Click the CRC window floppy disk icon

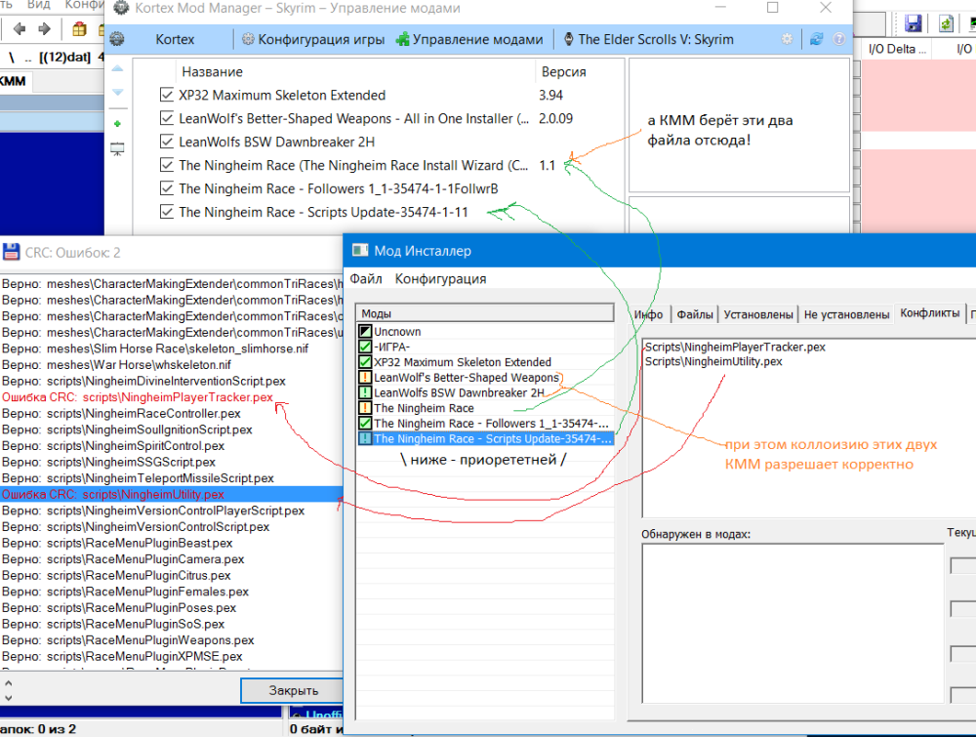11,252
